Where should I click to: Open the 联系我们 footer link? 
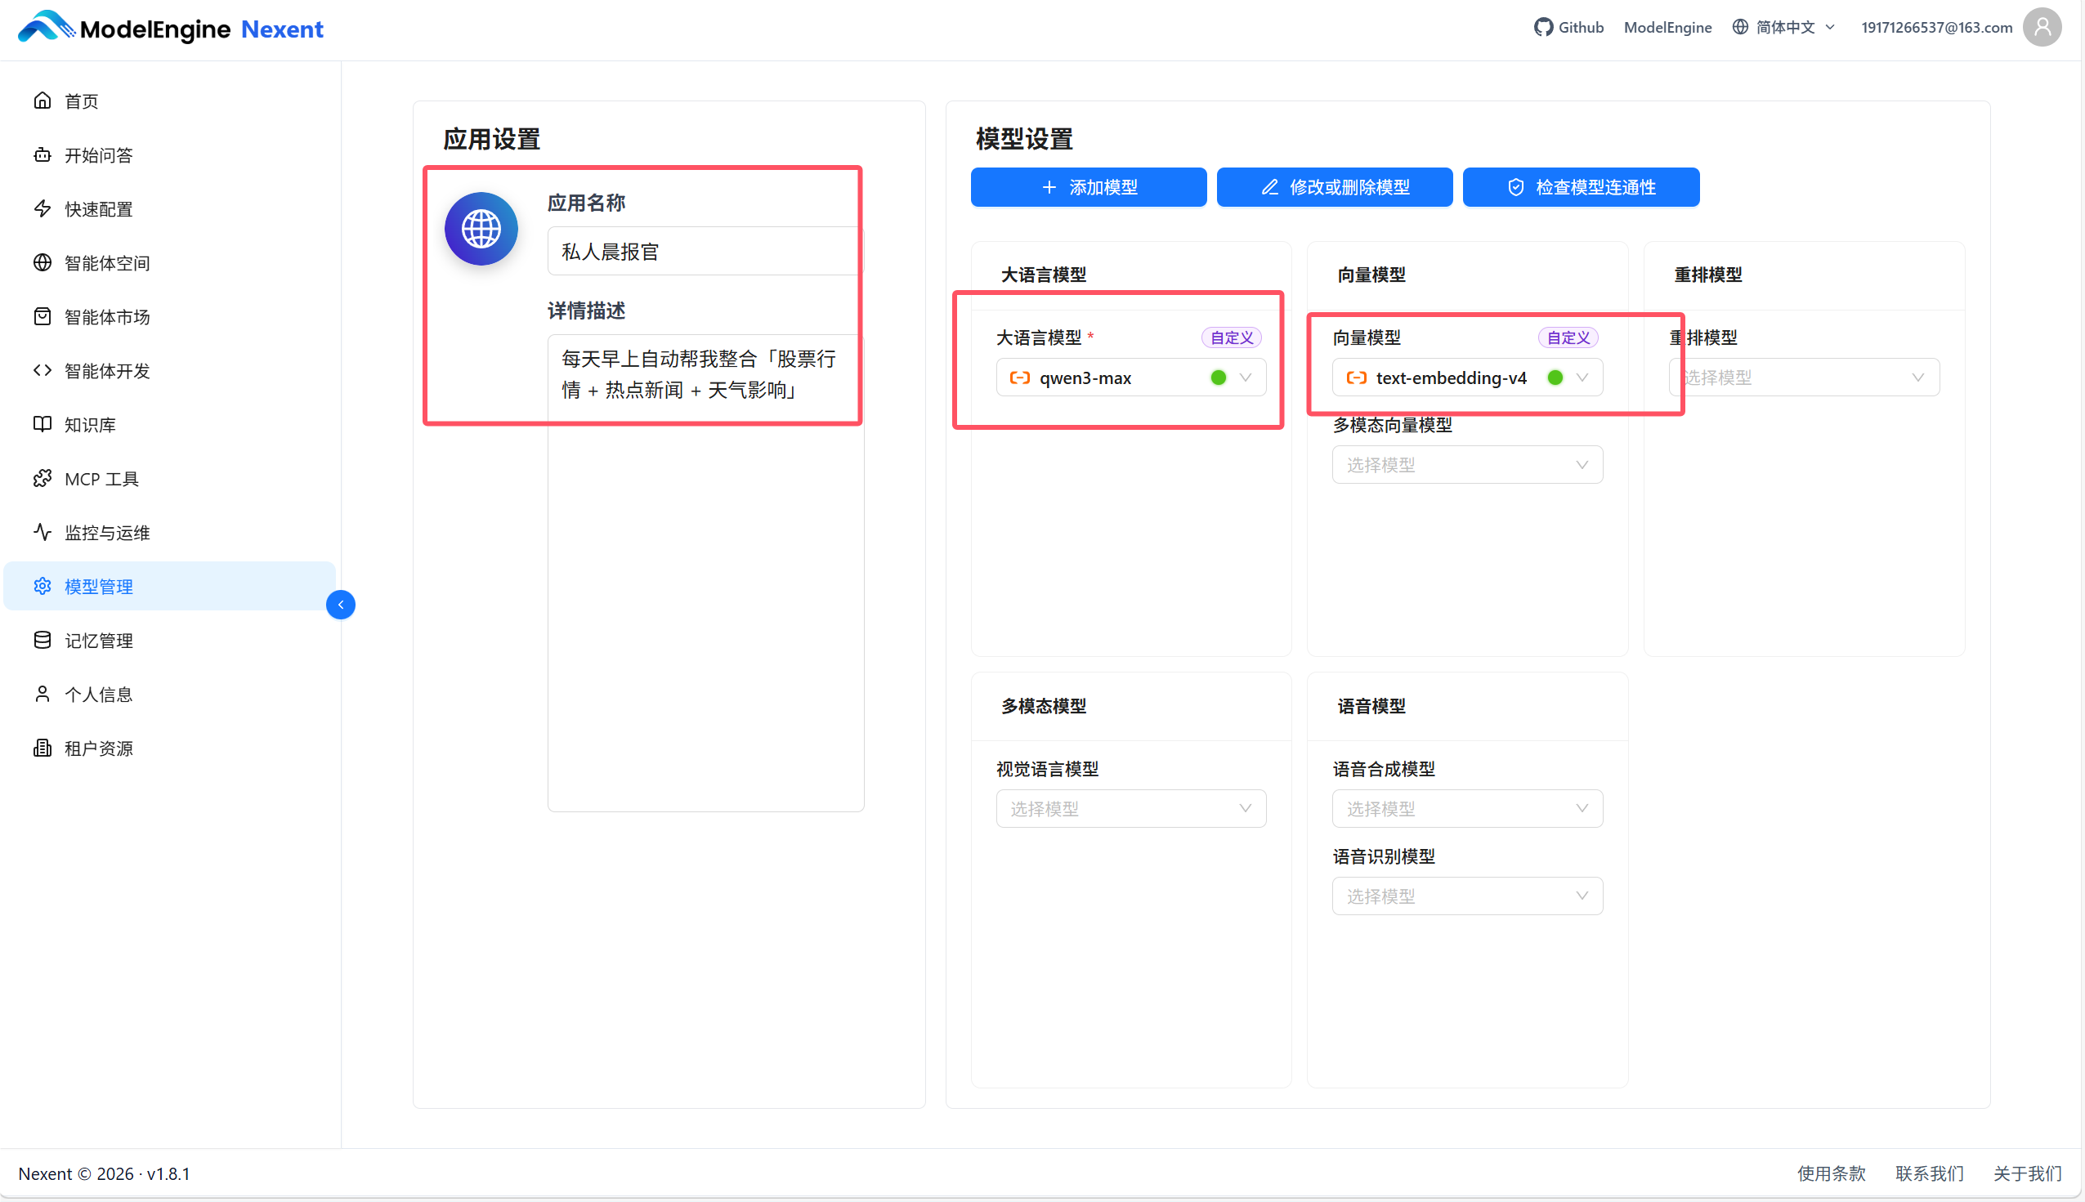pos(1929,1174)
